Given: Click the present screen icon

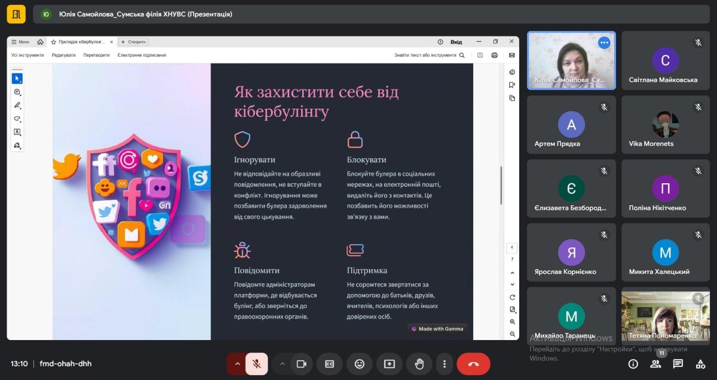Looking at the screenshot, I should [x=390, y=364].
